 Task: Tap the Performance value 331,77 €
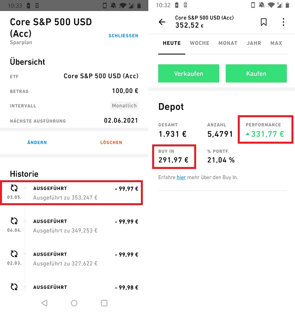pyautogui.click(x=267, y=134)
